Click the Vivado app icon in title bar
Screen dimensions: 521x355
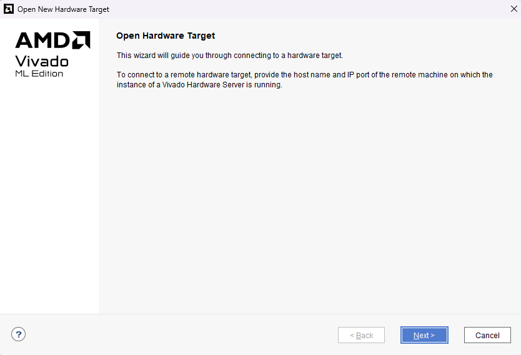pos(9,9)
